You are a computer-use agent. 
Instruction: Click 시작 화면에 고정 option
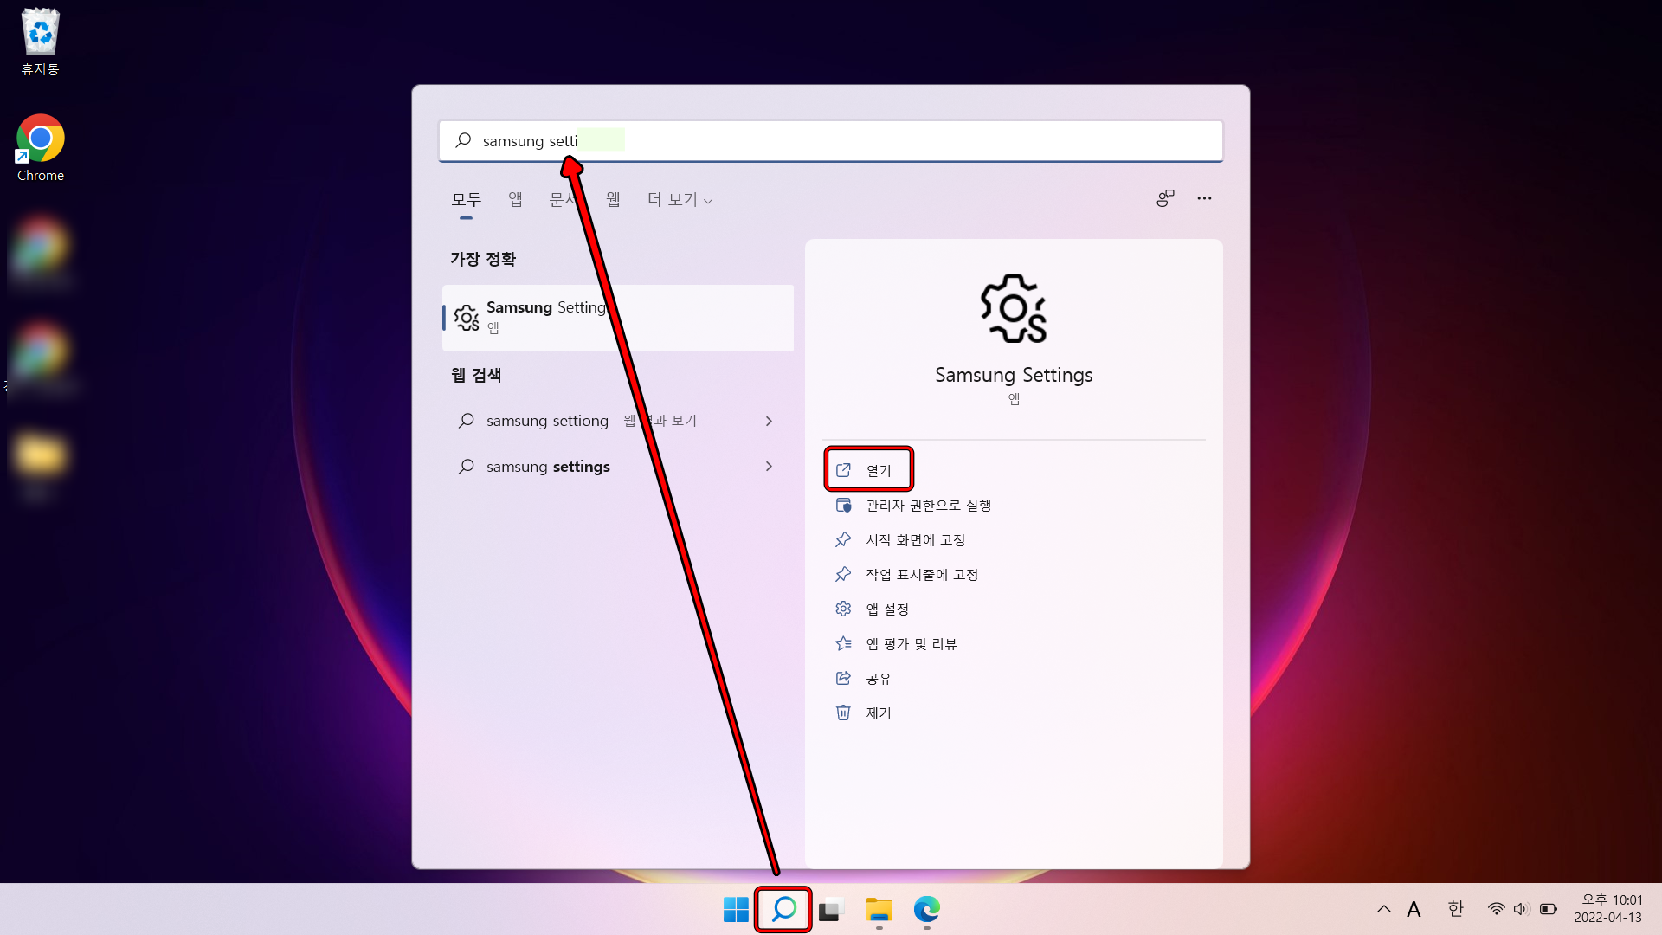tap(913, 538)
